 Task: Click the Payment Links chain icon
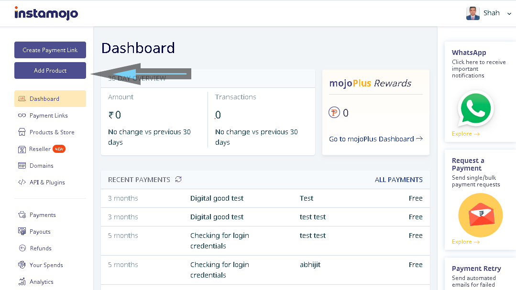(22, 116)
